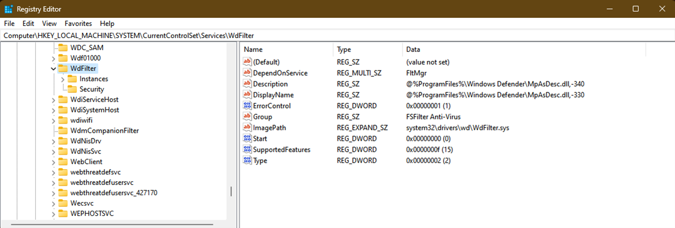Click the Start DWORD value icon
The width and height of the screenshot is (675, 228).
click(x=247, y=139)
